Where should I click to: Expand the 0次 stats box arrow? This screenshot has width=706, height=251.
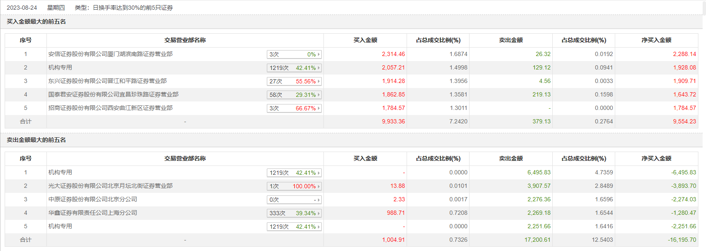[319, 200]
